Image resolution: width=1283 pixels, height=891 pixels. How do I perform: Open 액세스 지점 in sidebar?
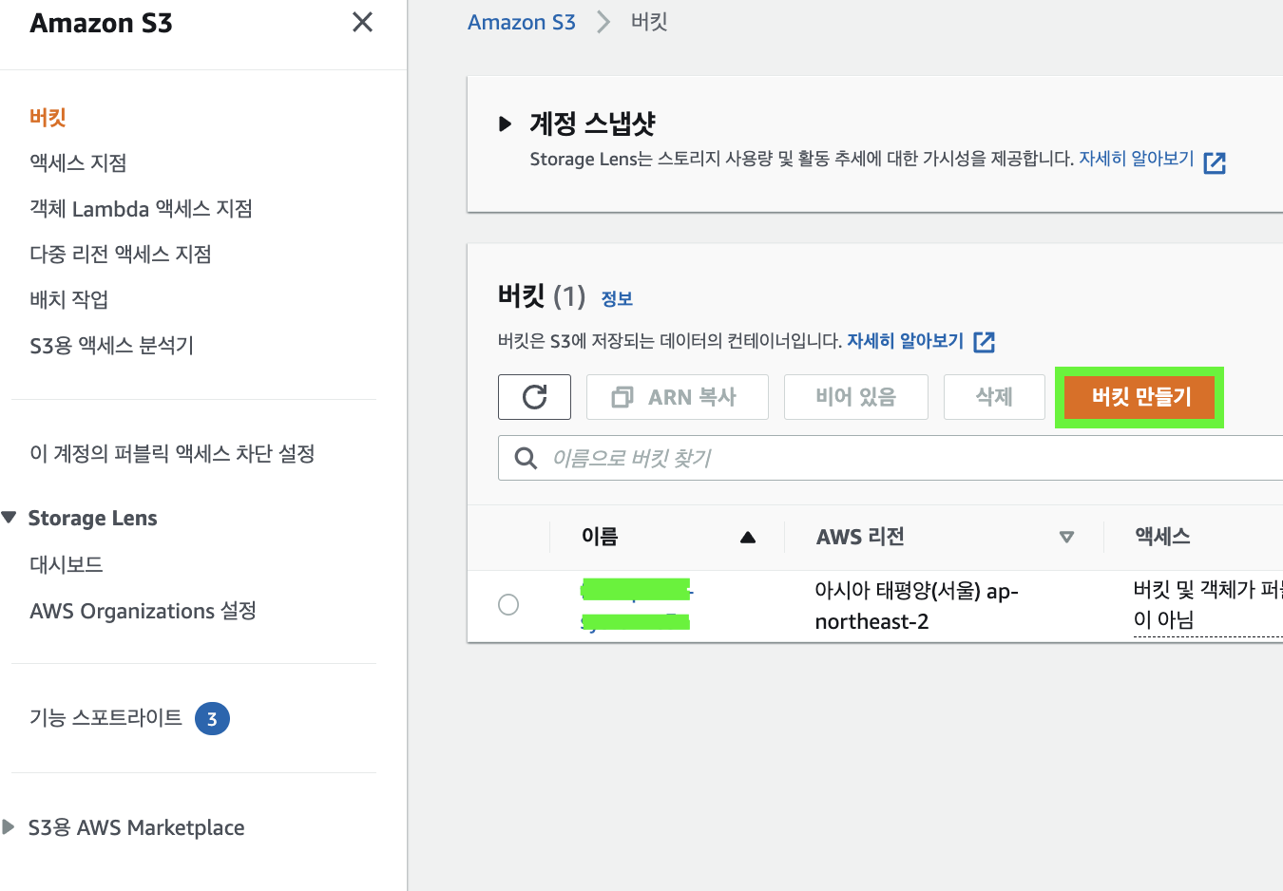[x=78, y=162]
